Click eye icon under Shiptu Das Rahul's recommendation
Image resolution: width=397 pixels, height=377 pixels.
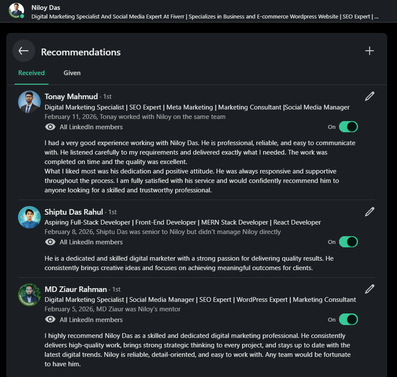click(50, 242)
